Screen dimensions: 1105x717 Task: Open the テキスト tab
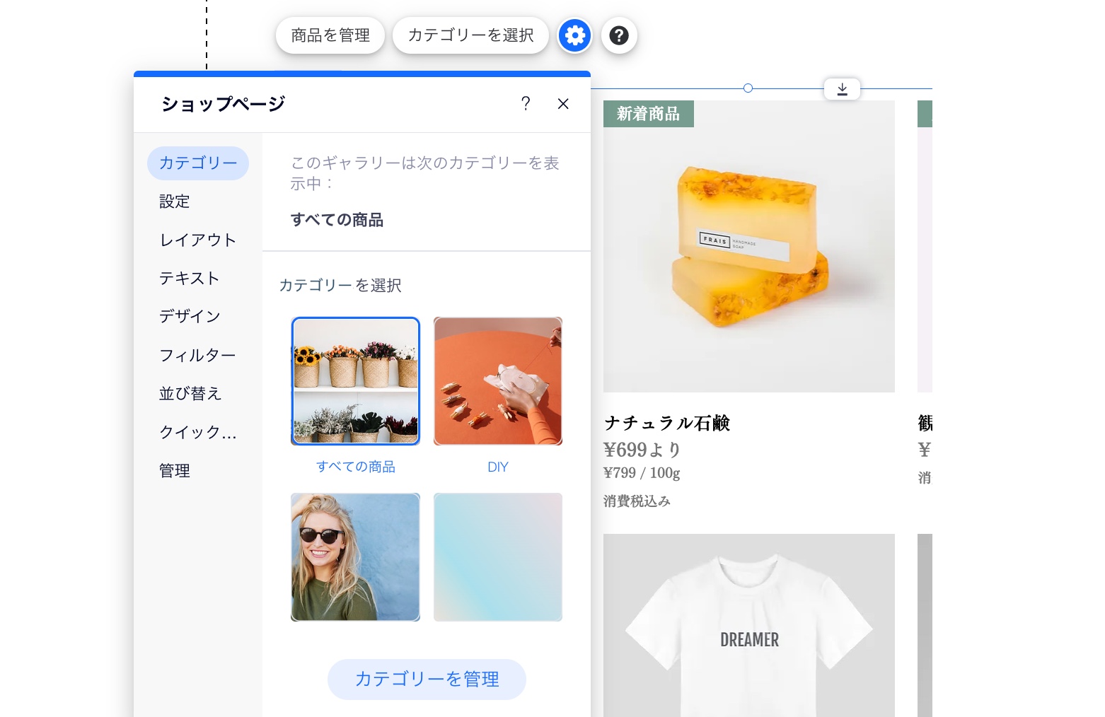click(190, 279)
